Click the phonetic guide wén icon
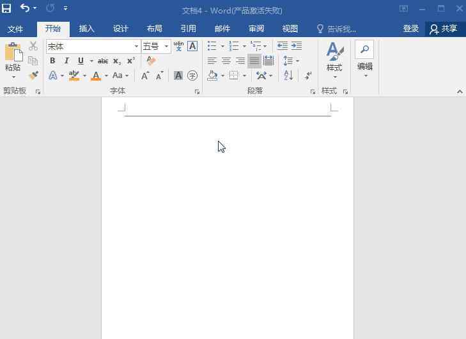Screen dimensions: 466x339 coord(178,46)
